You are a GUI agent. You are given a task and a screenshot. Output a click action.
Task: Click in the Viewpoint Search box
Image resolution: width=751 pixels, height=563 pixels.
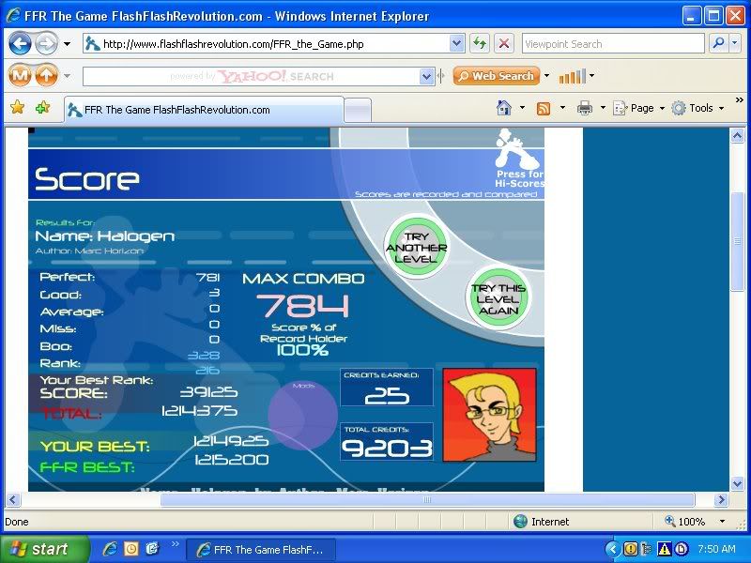click(x=610, y=43)
